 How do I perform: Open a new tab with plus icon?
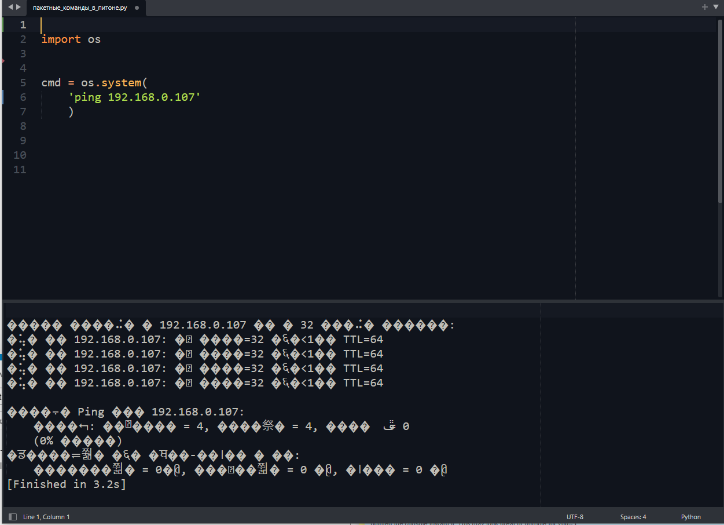[705, 8]
